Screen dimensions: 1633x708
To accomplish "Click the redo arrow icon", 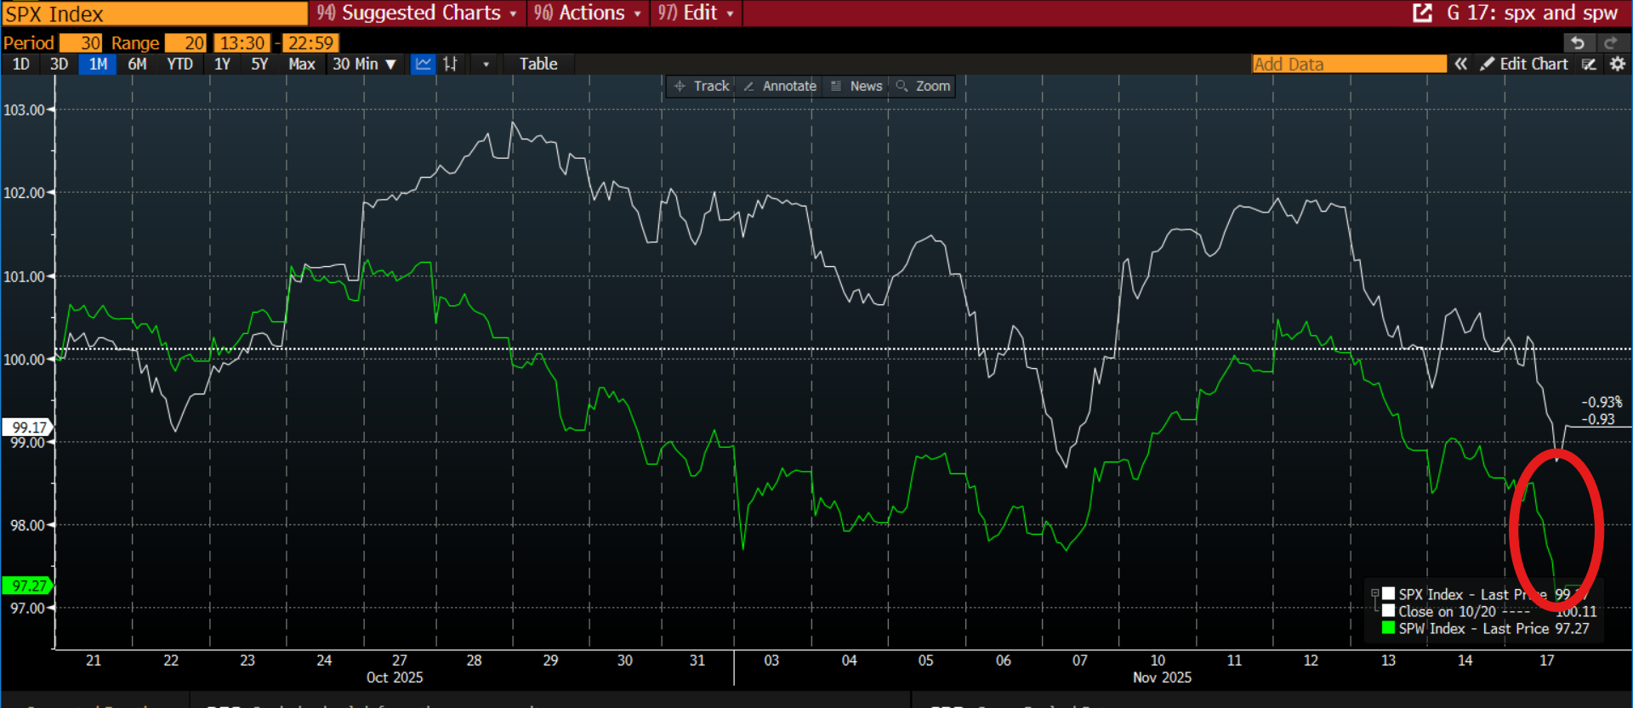I will pos(1611,42).
